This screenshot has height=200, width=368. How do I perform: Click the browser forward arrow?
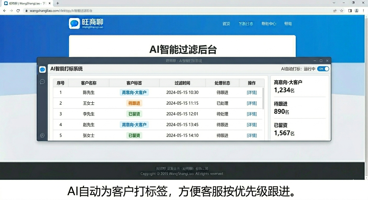11,11
